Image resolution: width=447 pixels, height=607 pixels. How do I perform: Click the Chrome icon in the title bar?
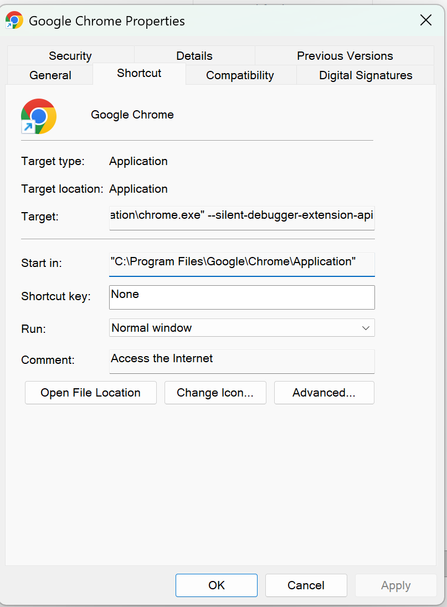(14, 20)
